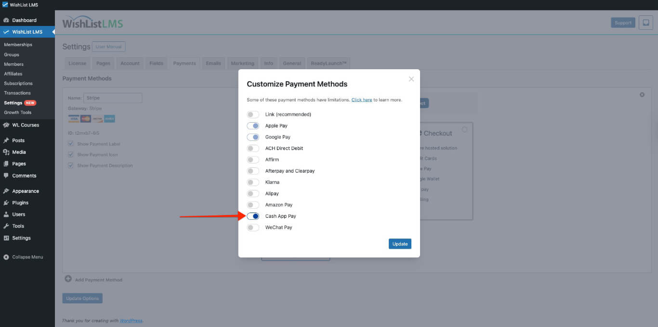
Task: Click the payment method Name input field
Action: [113, 98]
